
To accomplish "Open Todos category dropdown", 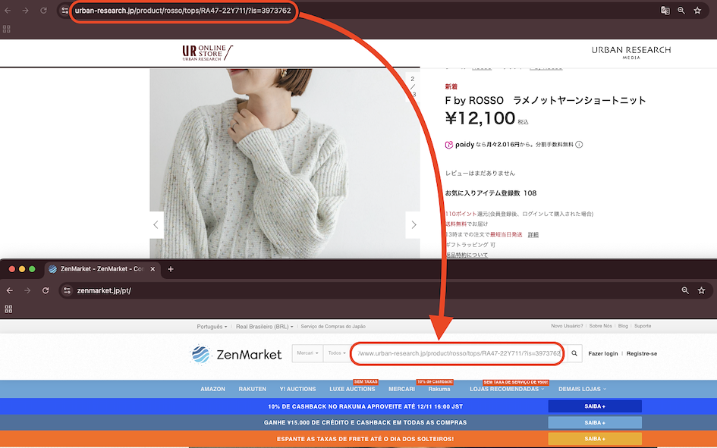I will 337,353.
